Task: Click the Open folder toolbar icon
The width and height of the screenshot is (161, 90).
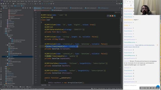Action: (x=1, y=4)
